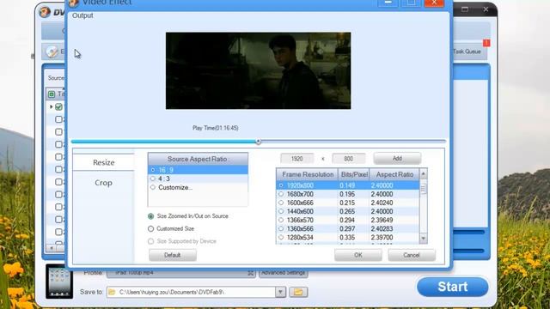Click the Bits/Pixel value 0.149

tap(347, 185)
